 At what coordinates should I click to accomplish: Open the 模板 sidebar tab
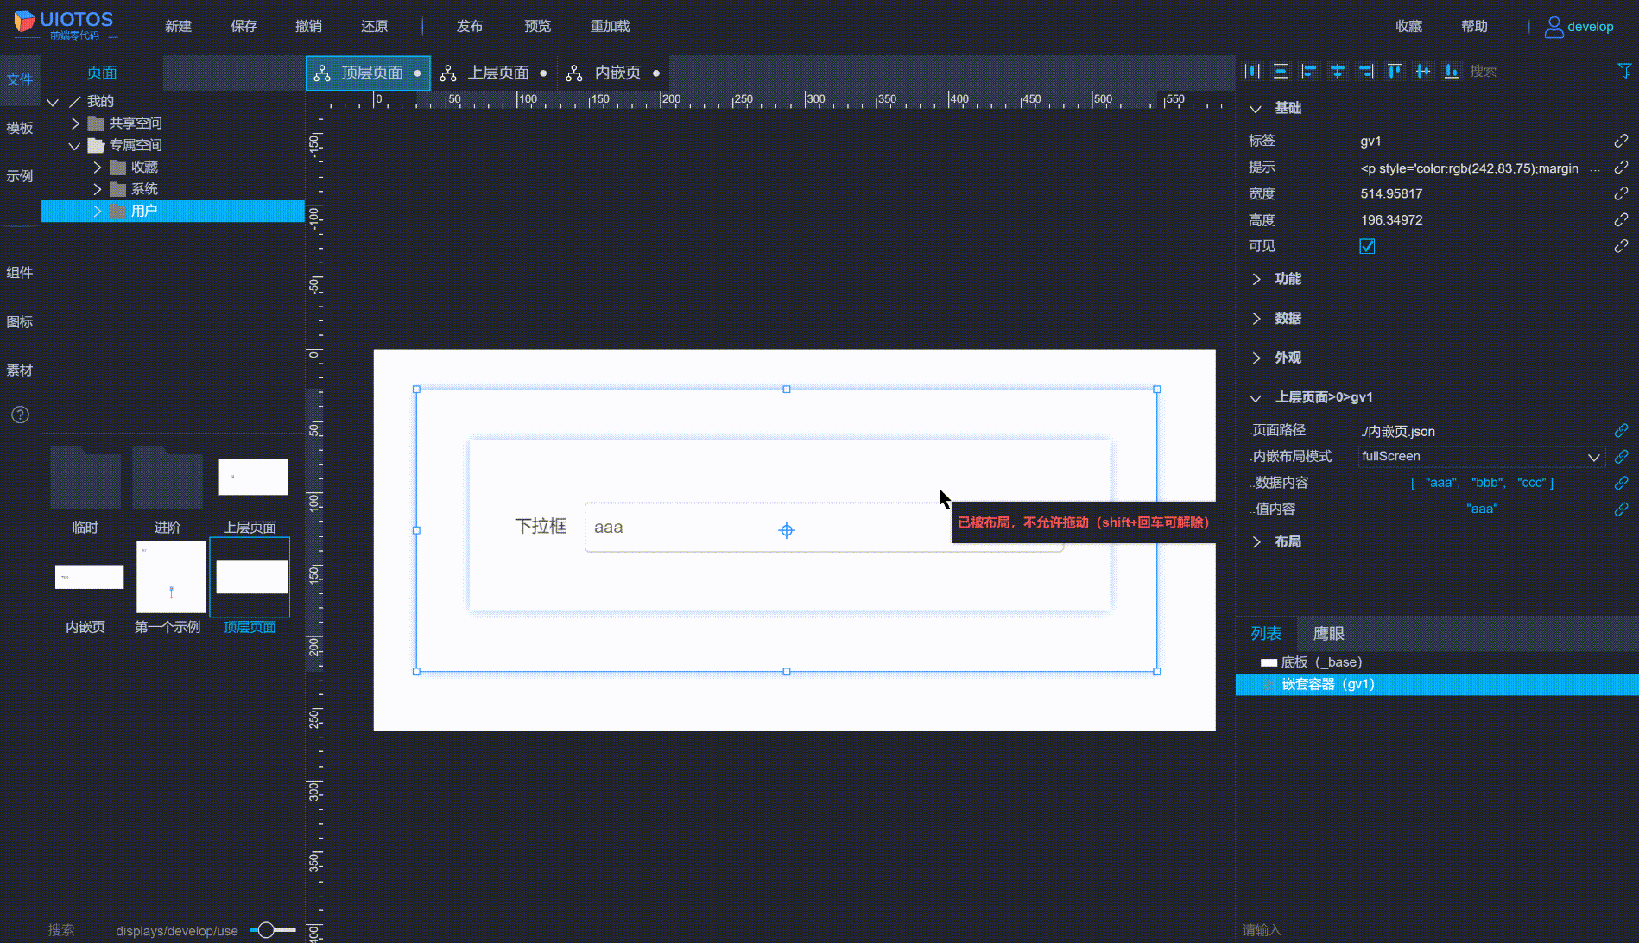pyautogui.click(x=20, y=128)
